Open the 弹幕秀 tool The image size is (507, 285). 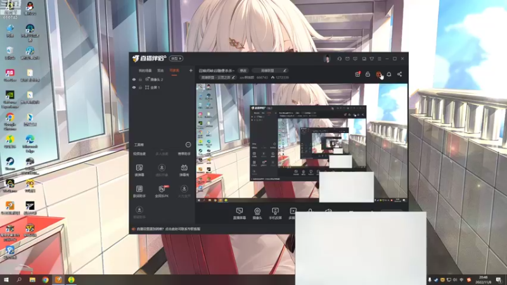click(184, 170)
